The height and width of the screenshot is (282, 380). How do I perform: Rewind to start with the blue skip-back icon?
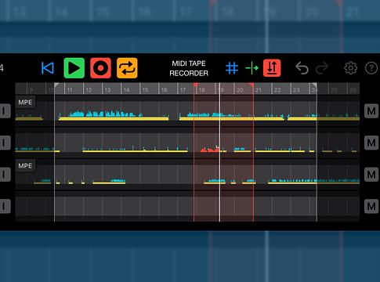pyautogui.click(x=48, y=68)
